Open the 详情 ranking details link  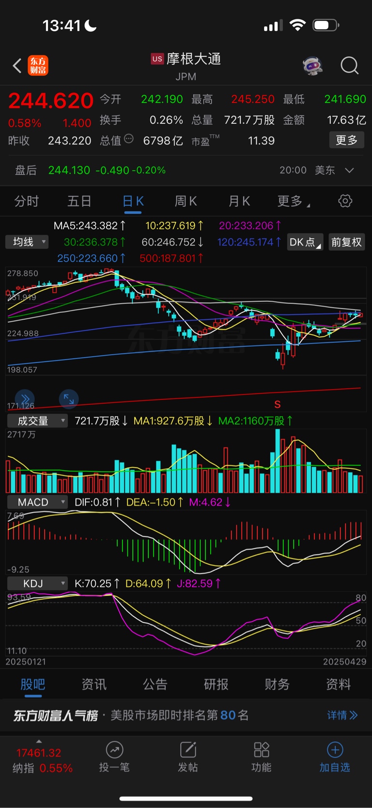click(x=342, y=715)
